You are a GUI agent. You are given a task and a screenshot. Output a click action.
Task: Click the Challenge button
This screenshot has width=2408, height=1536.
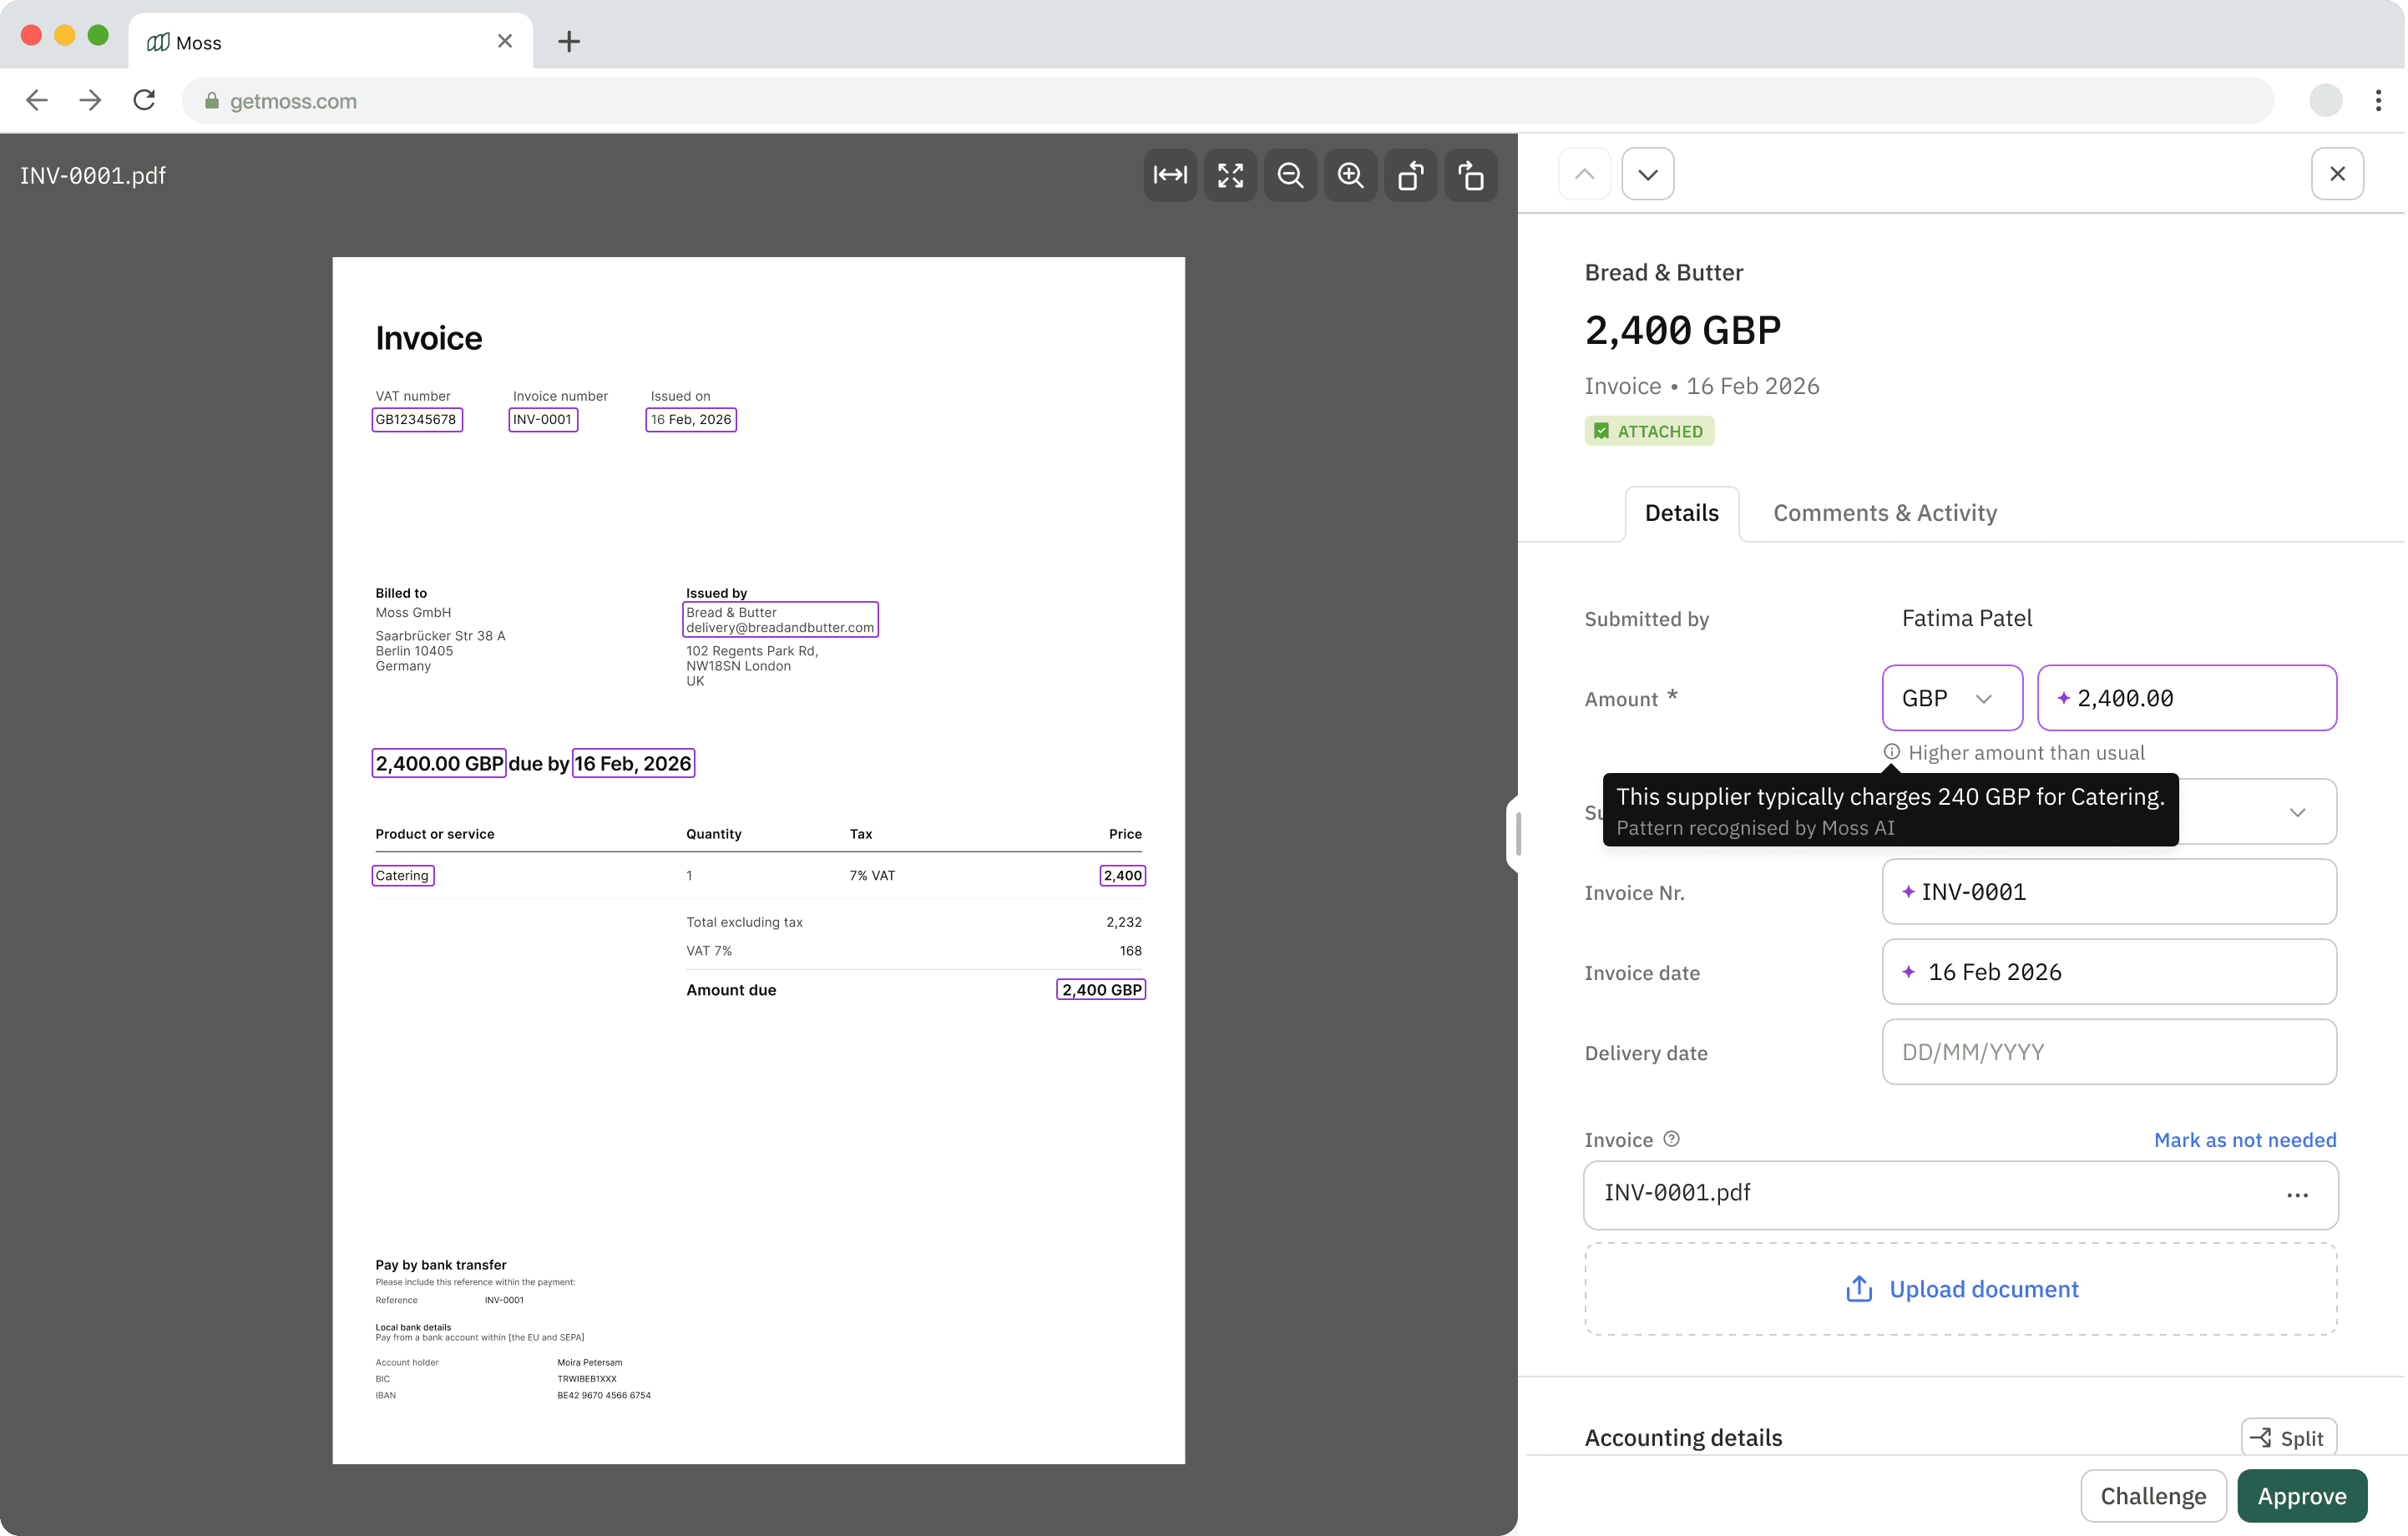[x=2152, y=1496]
